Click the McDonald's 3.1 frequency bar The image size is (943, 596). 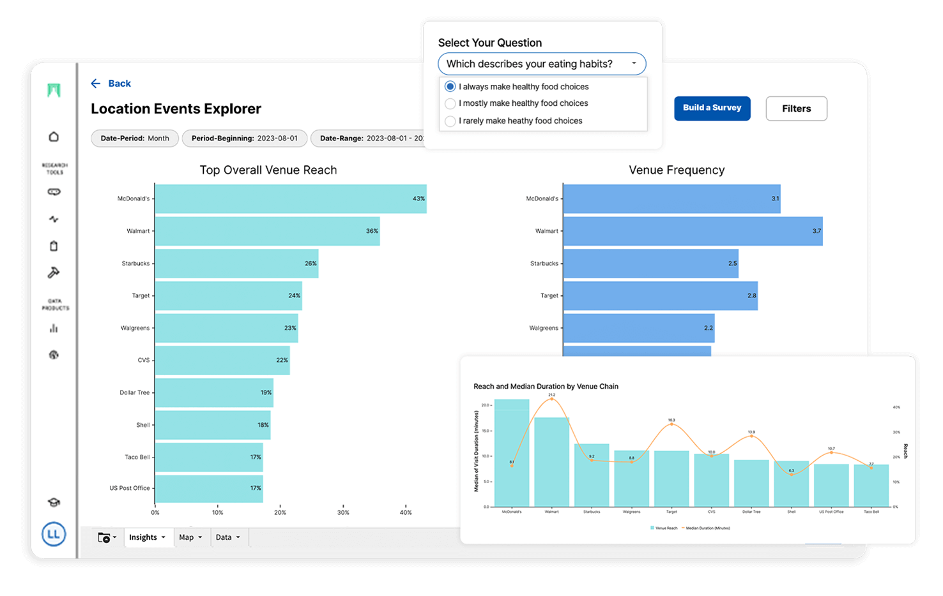pyautogui.click(x=672, y=199)
